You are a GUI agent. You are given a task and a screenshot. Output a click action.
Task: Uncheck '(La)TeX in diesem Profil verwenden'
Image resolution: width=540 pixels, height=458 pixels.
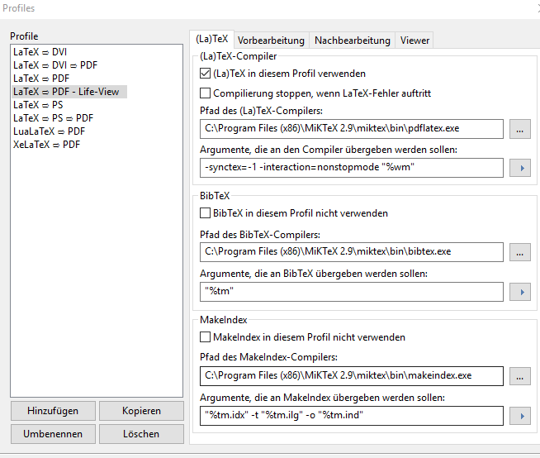[206, 74]
